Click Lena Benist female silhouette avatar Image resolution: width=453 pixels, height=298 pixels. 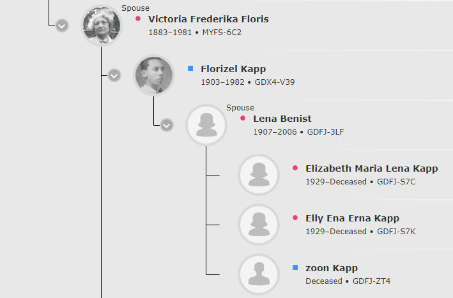click(x=206, y=125)
